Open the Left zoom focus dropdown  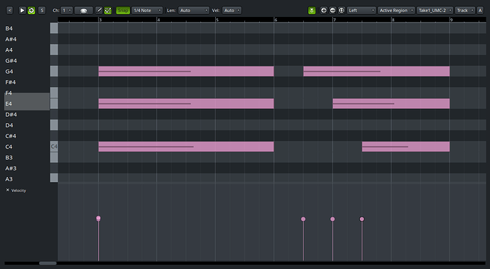point(361,11)
